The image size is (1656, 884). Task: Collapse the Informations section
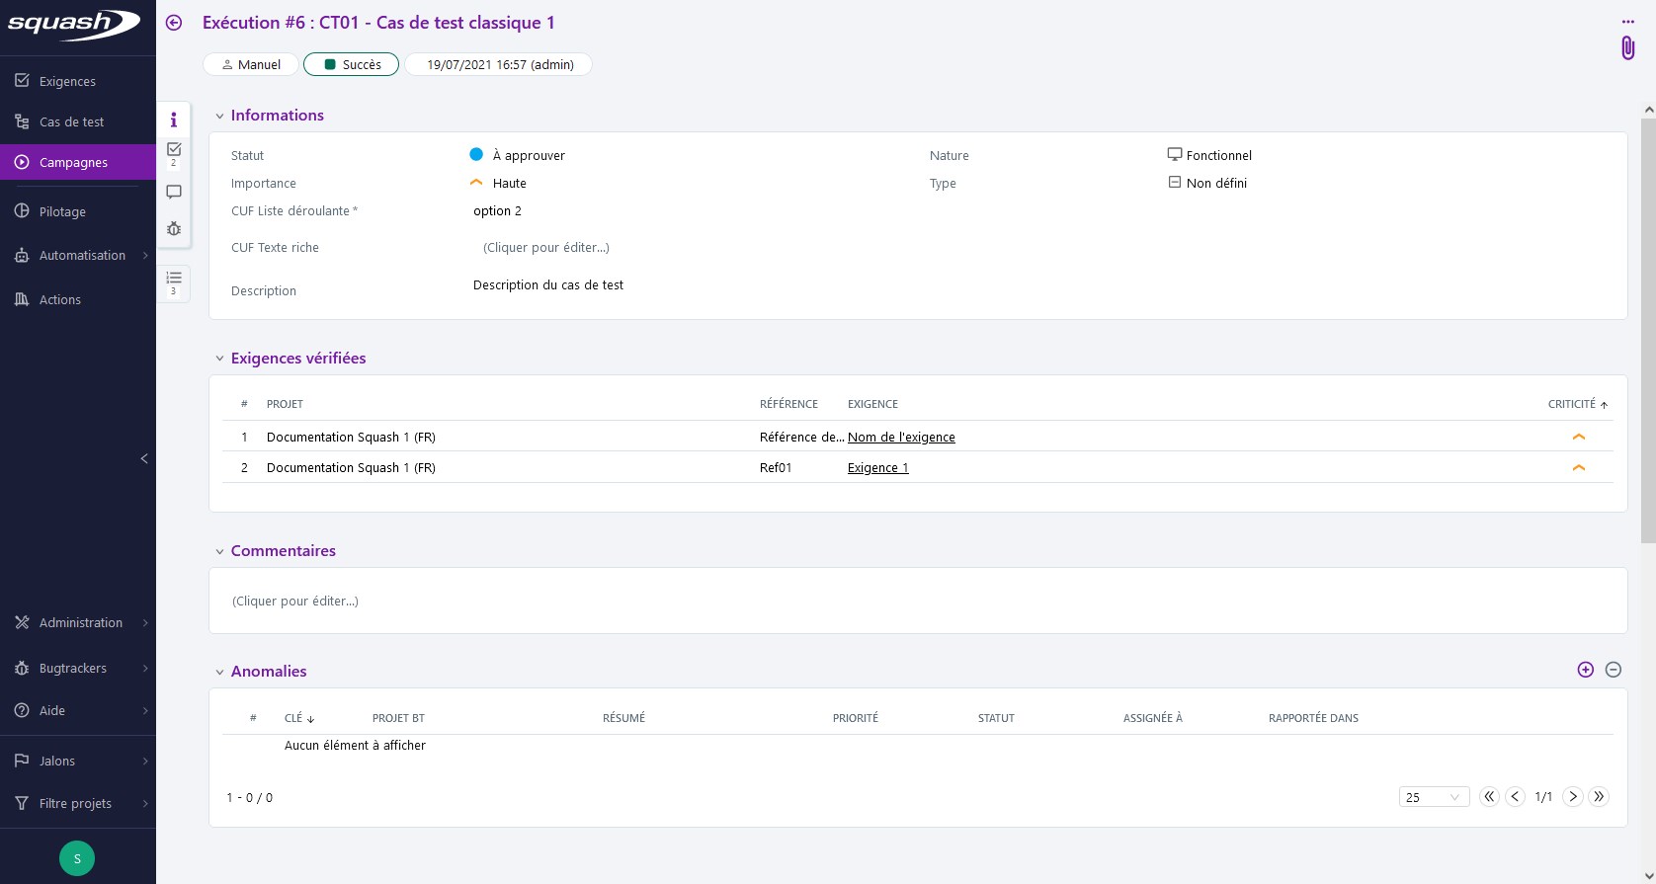coord(219,116)
